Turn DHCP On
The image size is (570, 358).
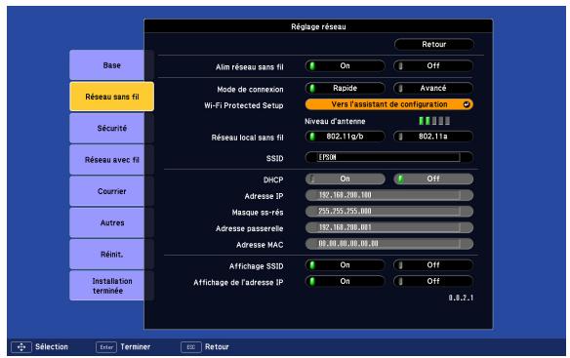tap(345, 179)
